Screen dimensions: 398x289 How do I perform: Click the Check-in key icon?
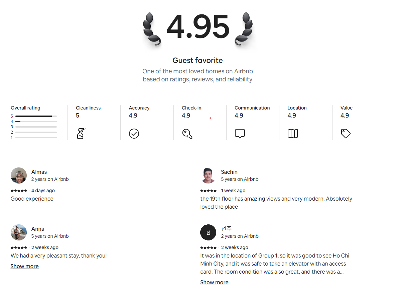(x=187, y=134)
